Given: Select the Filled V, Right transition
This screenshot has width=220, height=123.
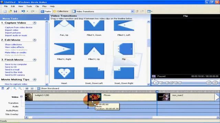Looking at the screenshot, I should tap(64, 49).
